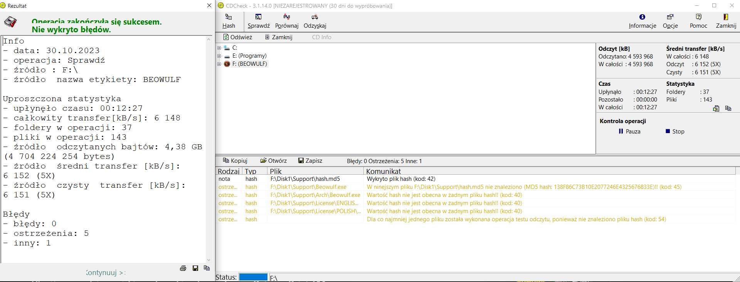Open Opcje settings

670,21
